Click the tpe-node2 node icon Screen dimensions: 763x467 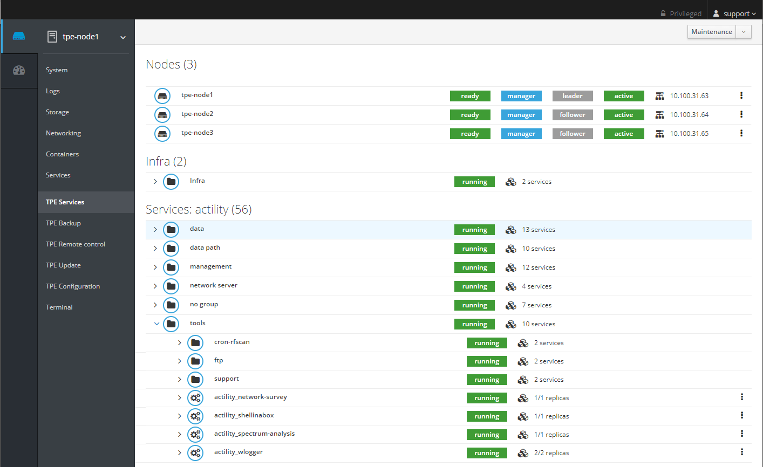point(162,115)
